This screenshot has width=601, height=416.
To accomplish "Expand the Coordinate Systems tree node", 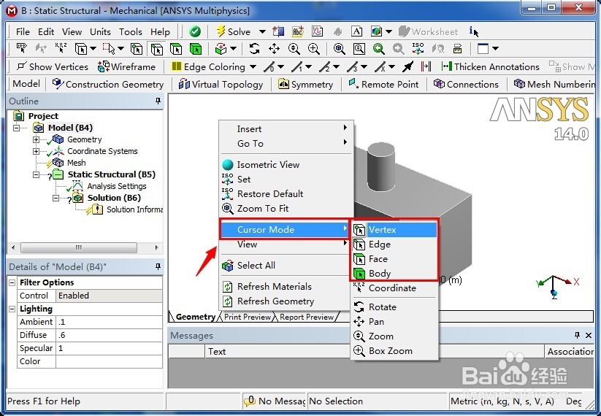I will point(36,151).
